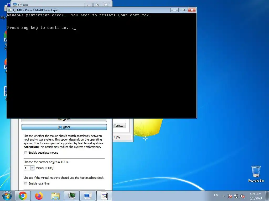Click the QEMU title 'Press Ctrl-Alt to exit grab'
This screenshot has width=269, height=201.
(42, 10)
